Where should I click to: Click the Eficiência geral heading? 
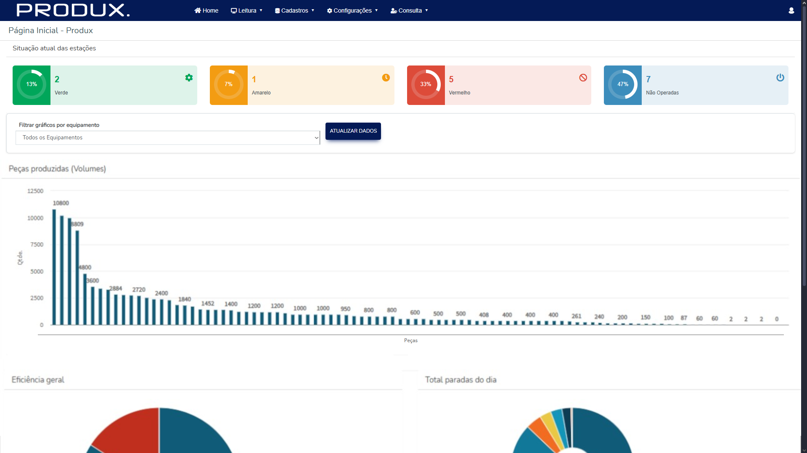point(38,380)
